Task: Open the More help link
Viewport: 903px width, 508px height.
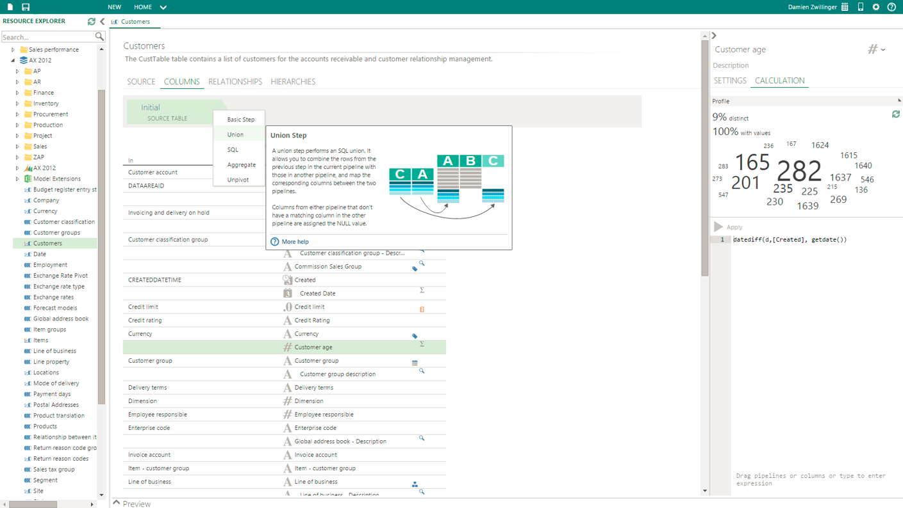Action: tap(294, 242)
